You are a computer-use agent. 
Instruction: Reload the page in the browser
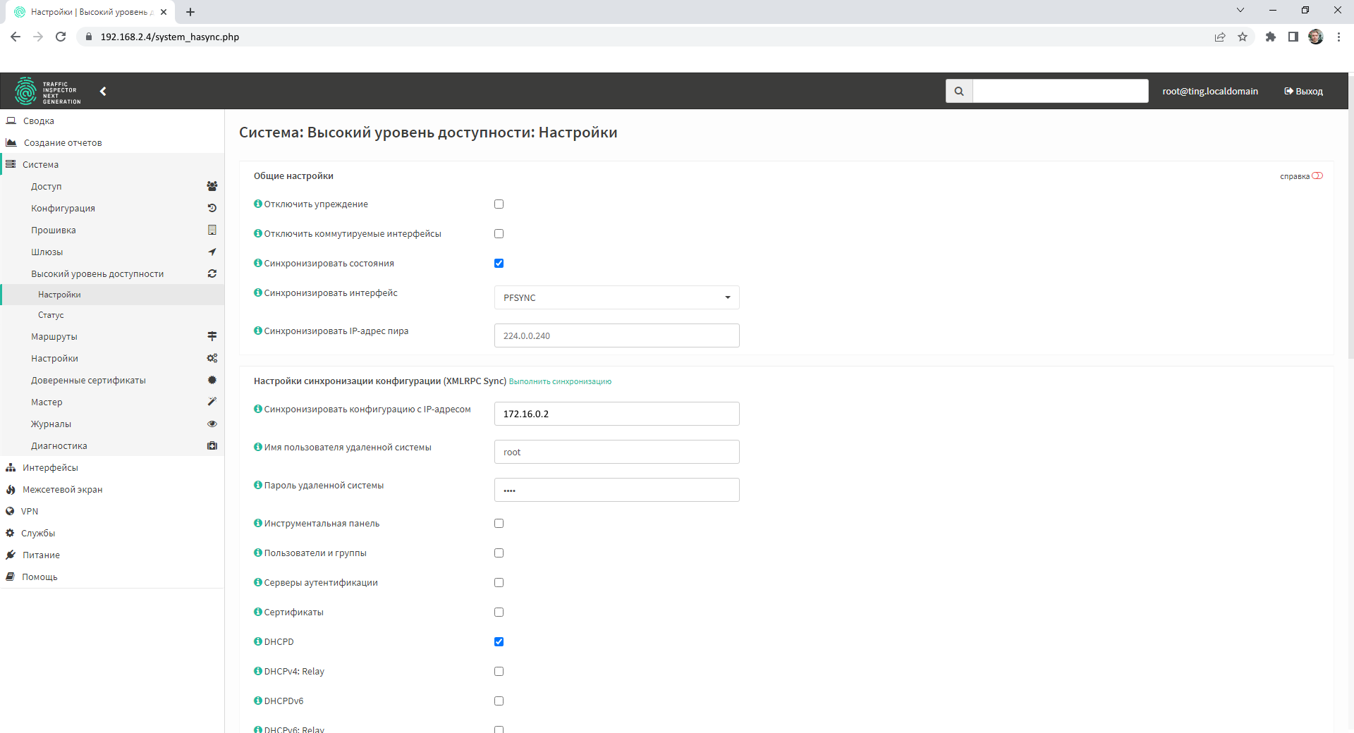pos(61,37)
